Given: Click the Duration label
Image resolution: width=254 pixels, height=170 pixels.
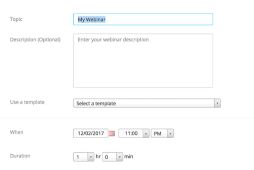Looking at the screenshot, I should [x=20, y=156].
